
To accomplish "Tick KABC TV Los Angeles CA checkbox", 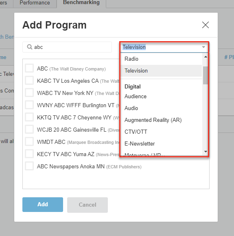I will [x=29, y=80].
